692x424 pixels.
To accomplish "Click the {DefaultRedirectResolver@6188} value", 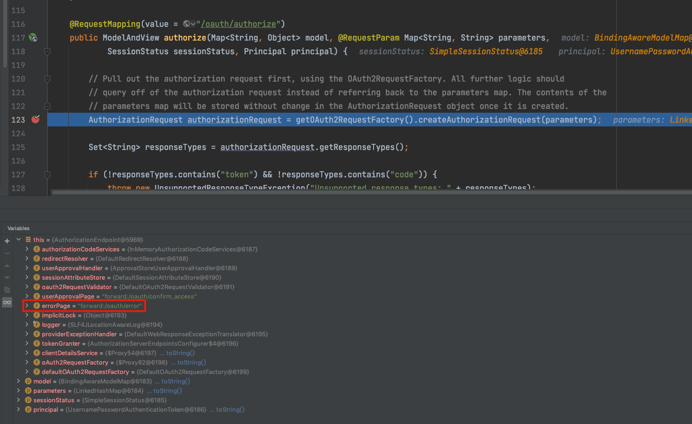I will tap(142, 258).
